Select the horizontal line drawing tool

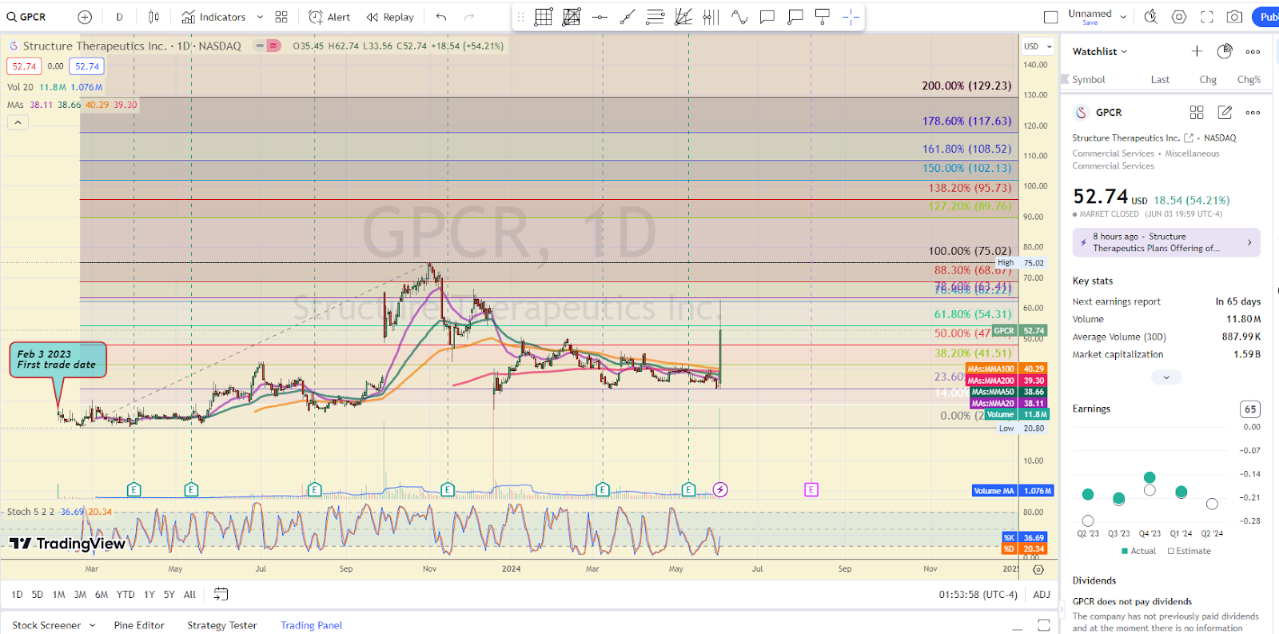600,17
